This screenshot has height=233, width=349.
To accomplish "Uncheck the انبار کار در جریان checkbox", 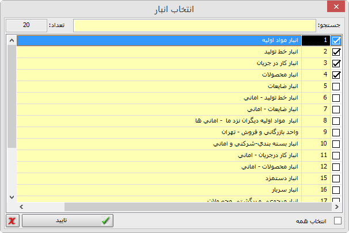I will point(336,63).
